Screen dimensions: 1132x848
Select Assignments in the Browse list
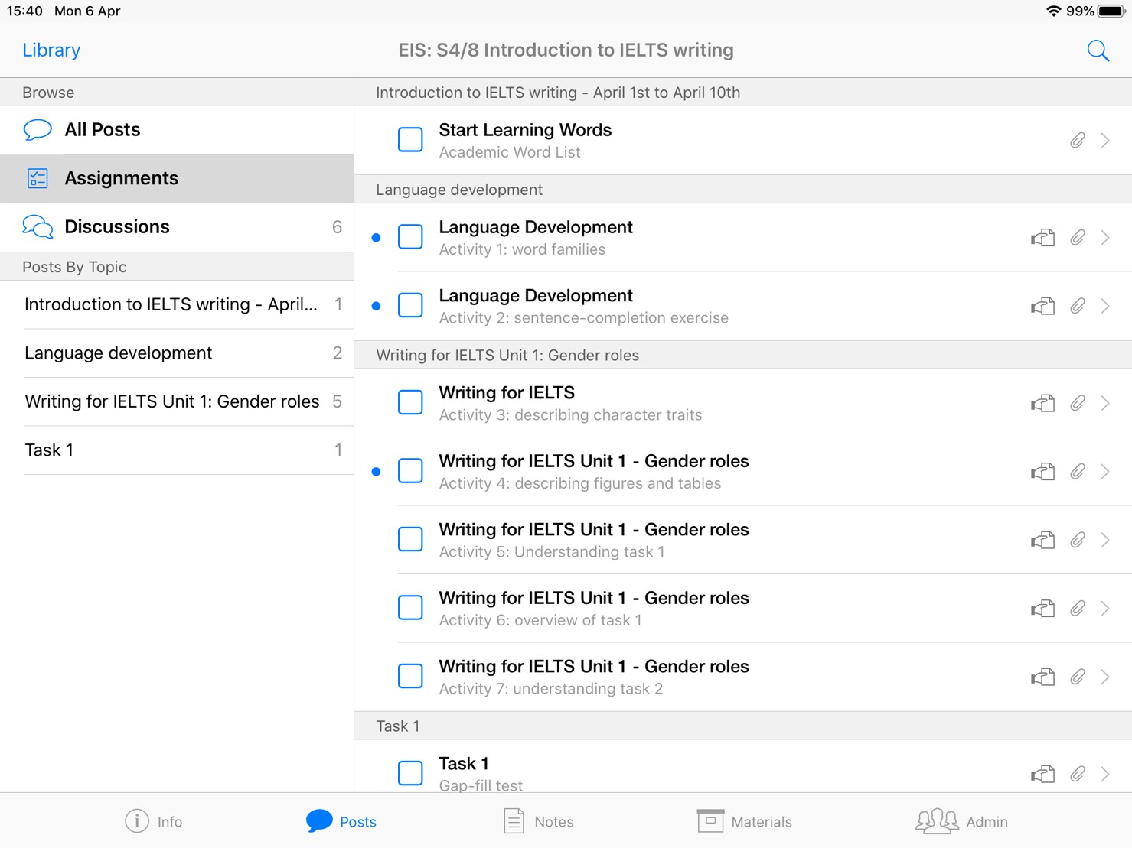[177, 178]
